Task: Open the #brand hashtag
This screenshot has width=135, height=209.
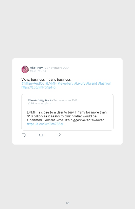Action: coord(91,84)
